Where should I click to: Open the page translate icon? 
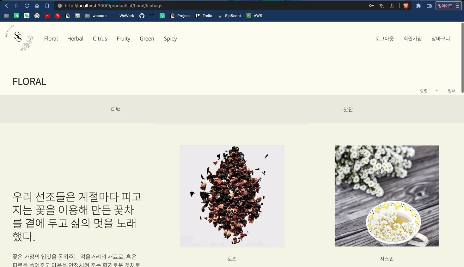pos(382,6)
